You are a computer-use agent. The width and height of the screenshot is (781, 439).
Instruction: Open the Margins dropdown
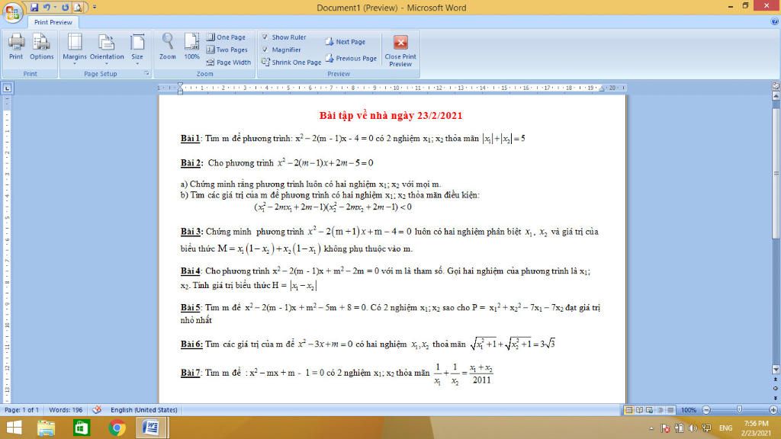(x=74, y=49)
